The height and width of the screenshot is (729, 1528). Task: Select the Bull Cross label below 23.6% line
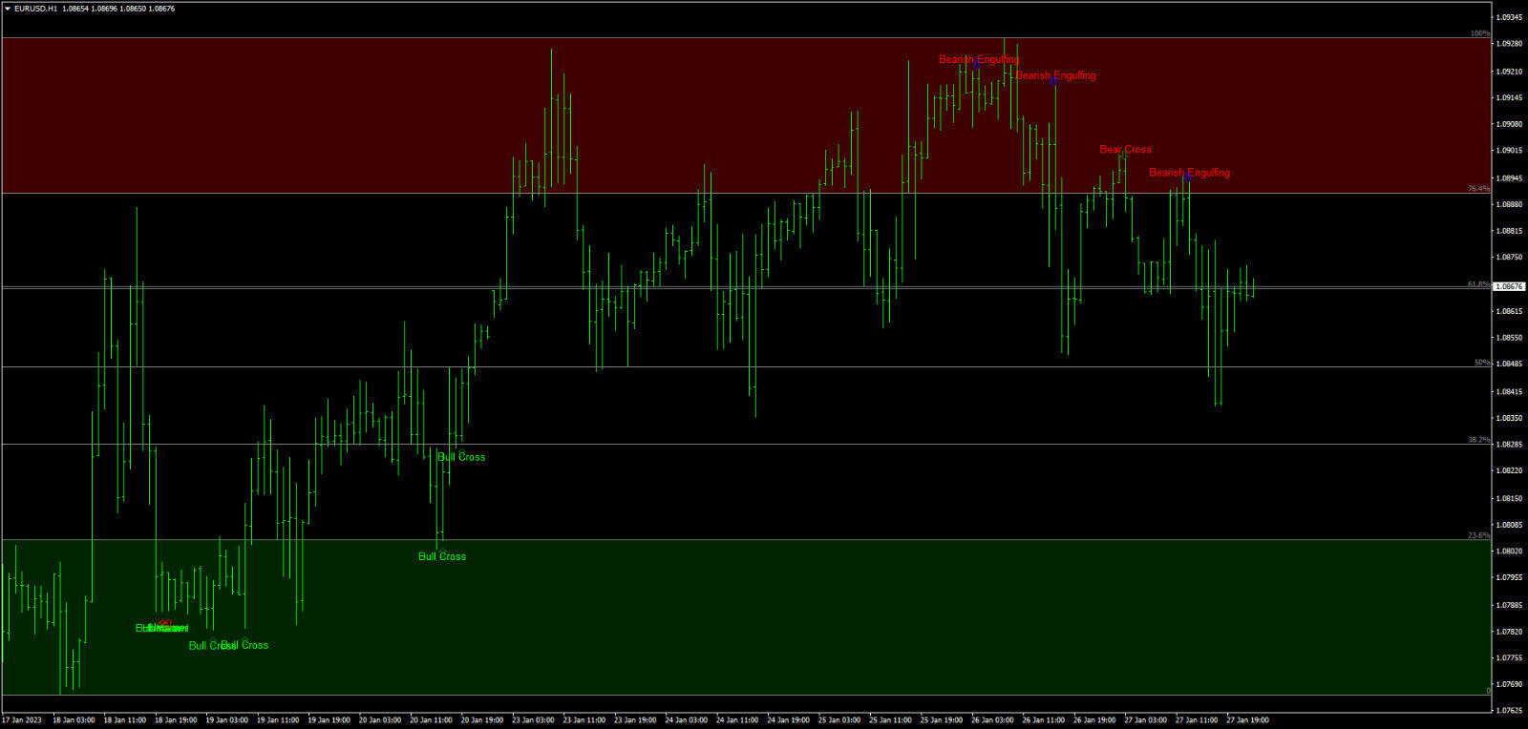click(442, 556)
